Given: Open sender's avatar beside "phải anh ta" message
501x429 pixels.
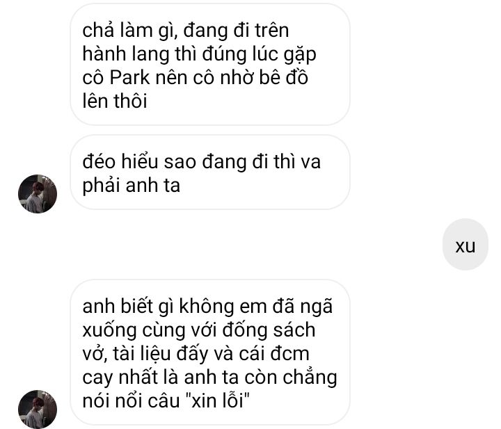Looking at the screenshot, I should pyautogui.click(x=38, y=194).
